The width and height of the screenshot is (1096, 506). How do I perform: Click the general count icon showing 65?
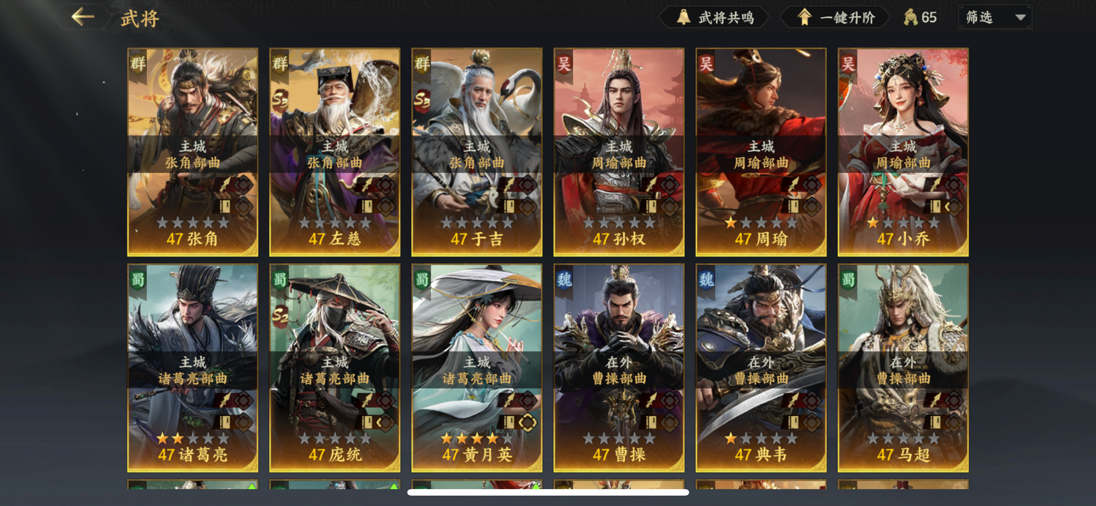[911, 17]
